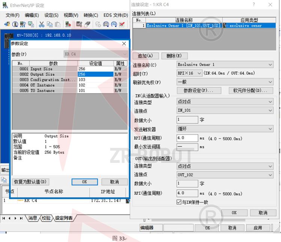Click the eraser icon in toolbar
281x242 pixels.
click(87, 24)
